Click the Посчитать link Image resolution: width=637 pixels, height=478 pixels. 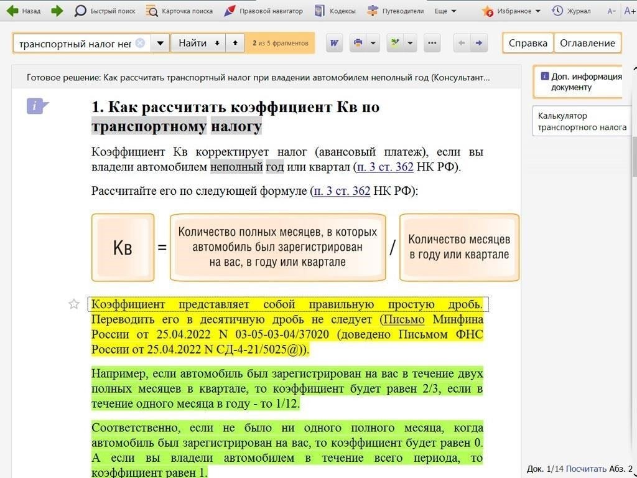tap(585, 469)
